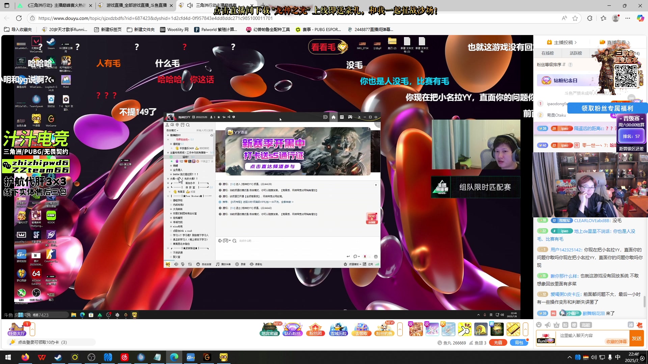Image resolution: width=648 pixels, height=364 pixels.
Task: Open the 晋级赛 ranking 排名 widget
Action: click(x=631, y=136)
